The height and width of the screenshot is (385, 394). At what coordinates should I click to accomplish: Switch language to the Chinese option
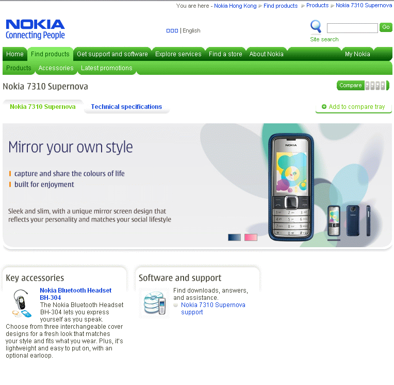(x=172, y=30)
